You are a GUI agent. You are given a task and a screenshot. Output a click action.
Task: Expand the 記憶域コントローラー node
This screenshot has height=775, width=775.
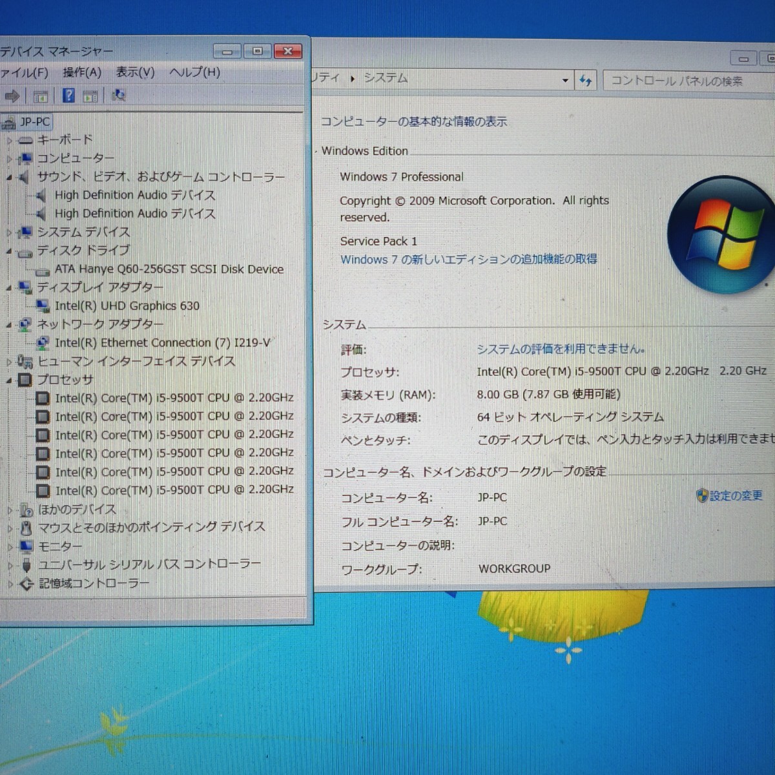click(x=10, y=584)
